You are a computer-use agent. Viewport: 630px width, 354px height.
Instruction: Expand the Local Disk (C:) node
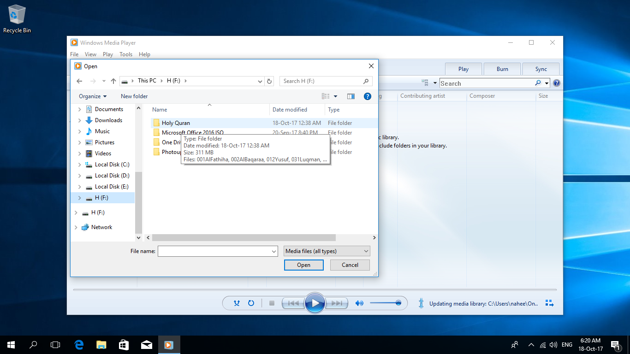click(x=79, y=165)
